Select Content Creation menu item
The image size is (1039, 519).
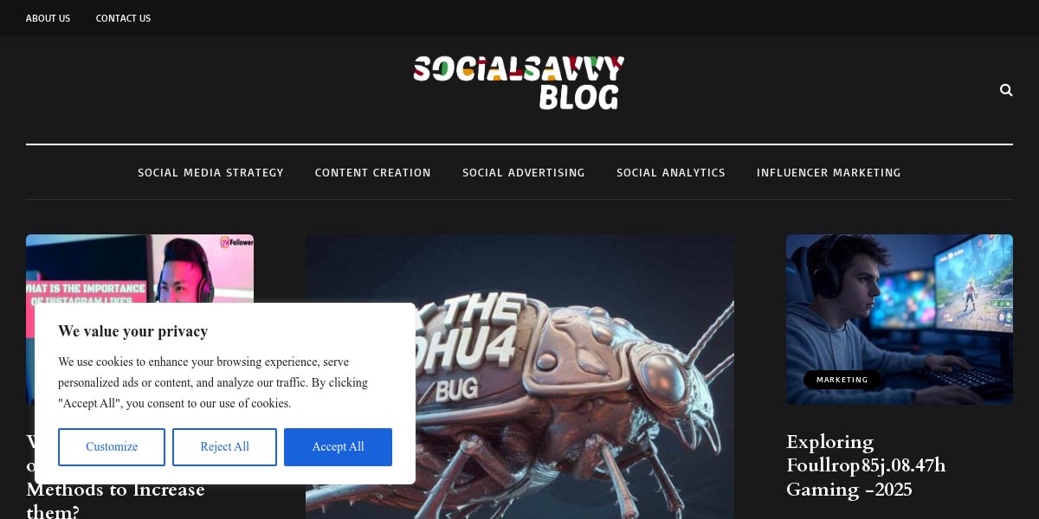click(372, 173)
